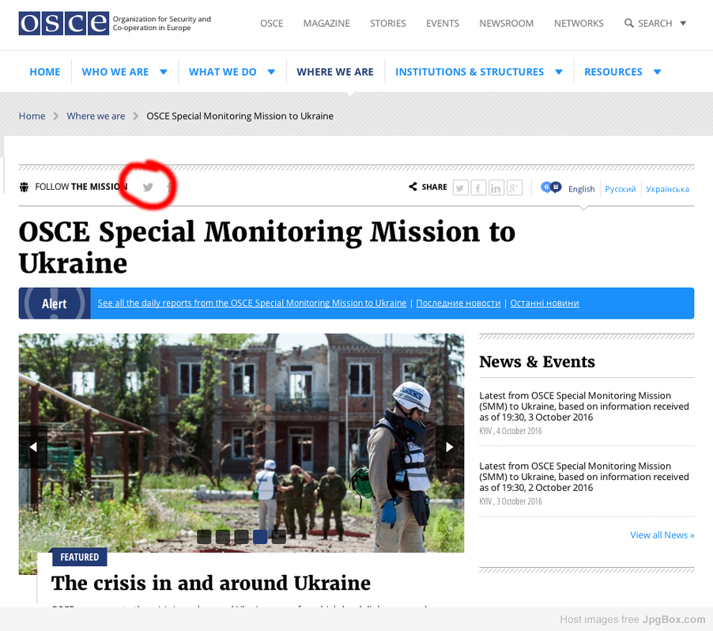The image size is (713, 631).
Task: Switch the page language to Українська
Action: tap(667, 189)
